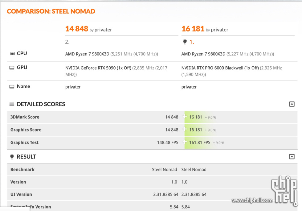This screenshot has height=211, width=302.
Task: Select 14 848 in 3DMark Score row
Action: coord(172,117)
